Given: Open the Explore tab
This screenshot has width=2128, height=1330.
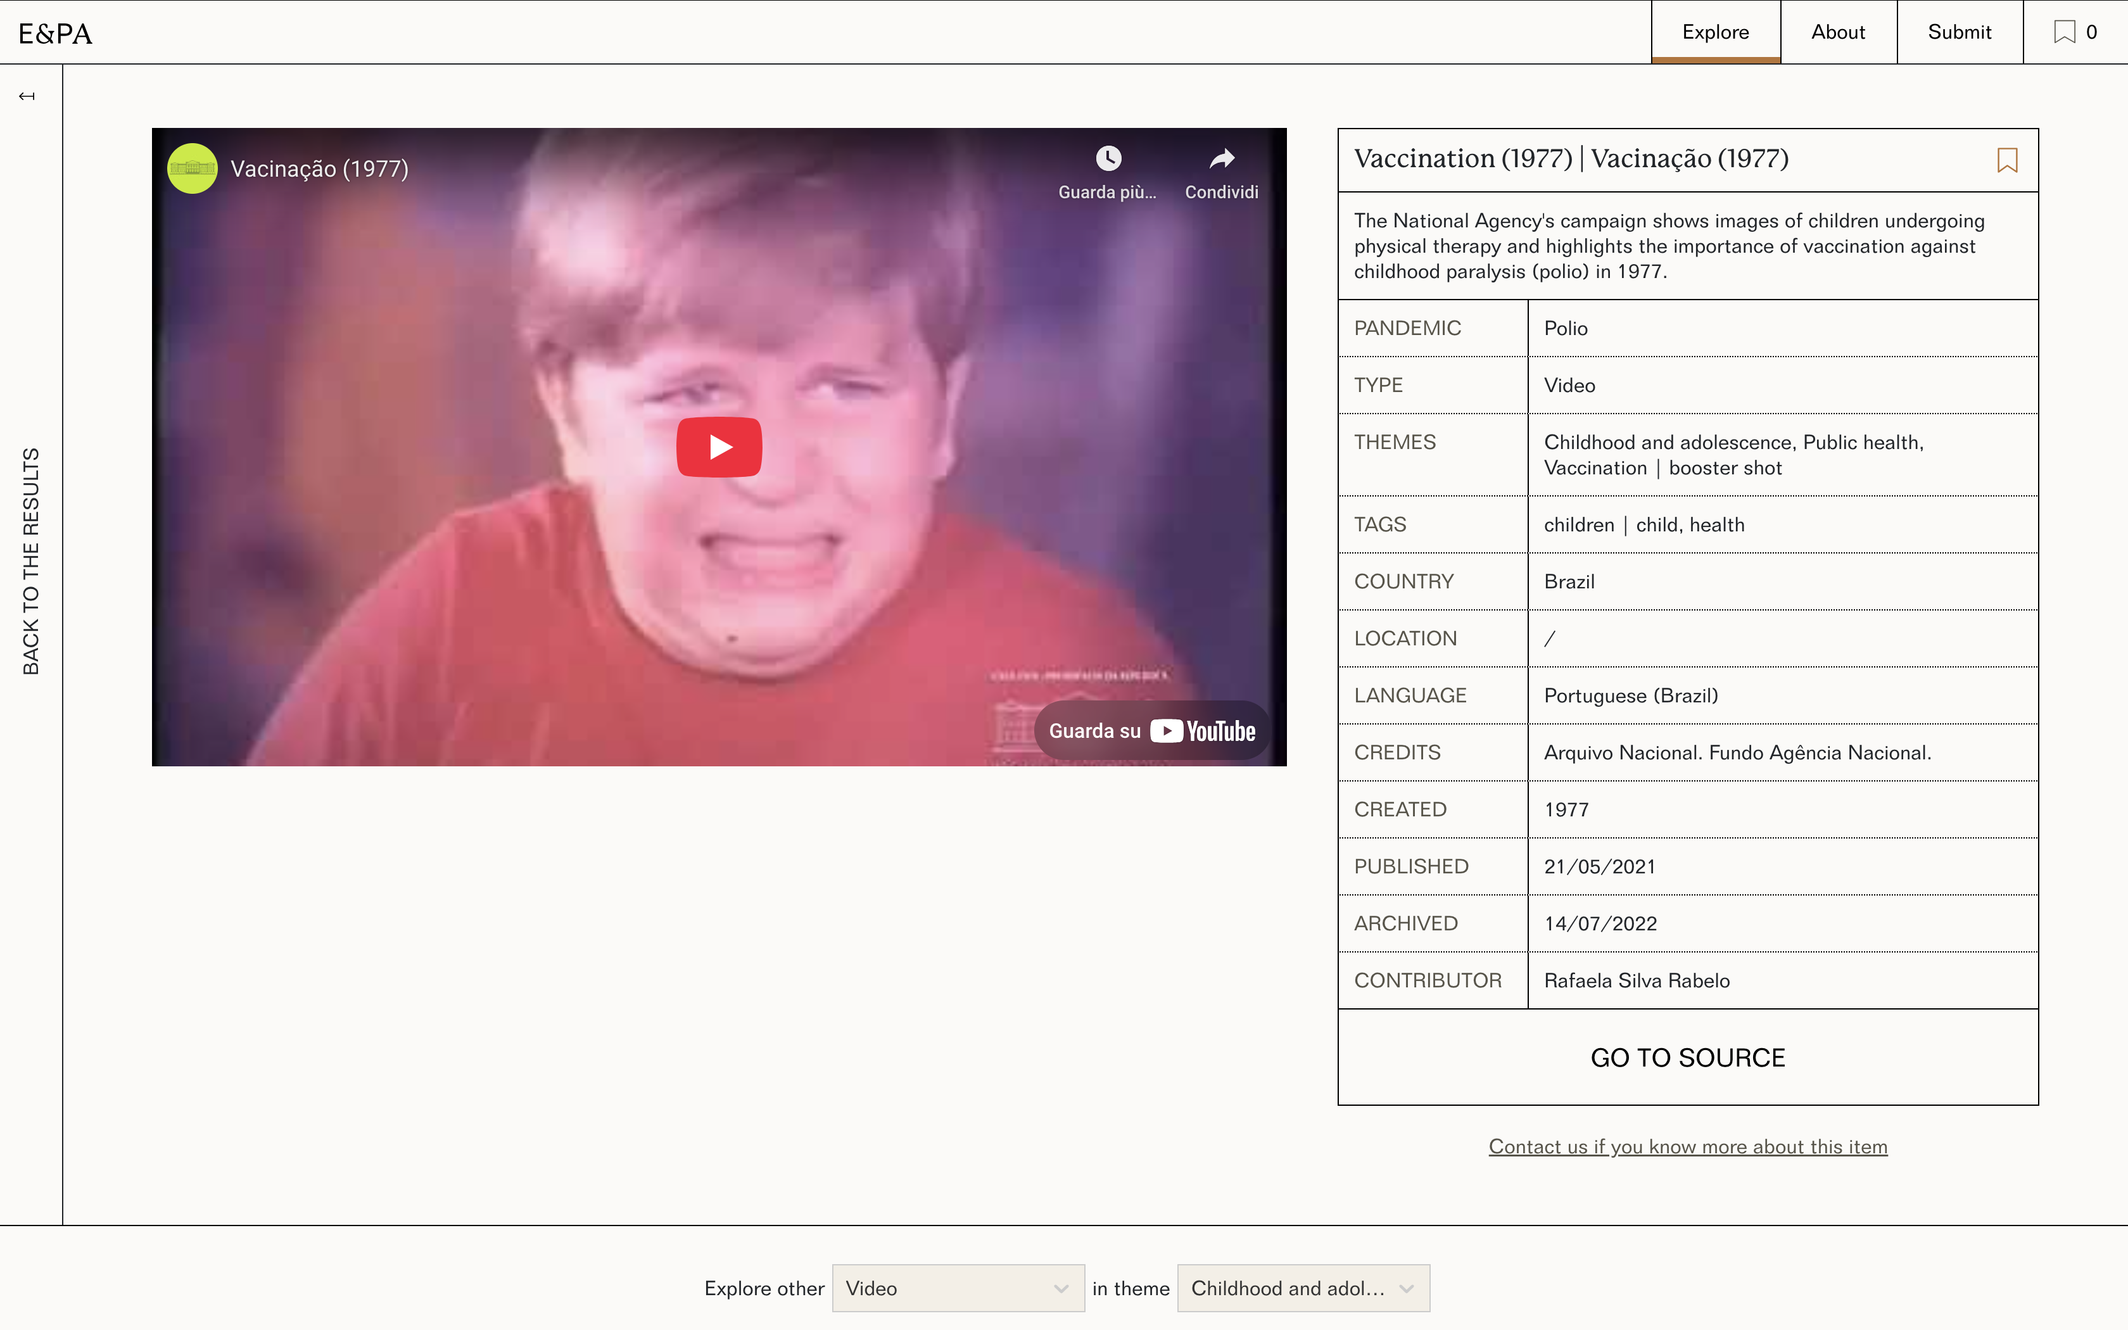Looking at the screenshot, I should pos(1716,32).
